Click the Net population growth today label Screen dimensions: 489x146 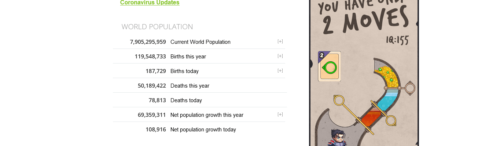coord(203,130)
